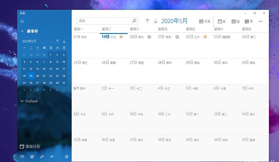Viewport: 279px width, 162px height.
Task: Select 24日 初二 cell
Action: 254,46
